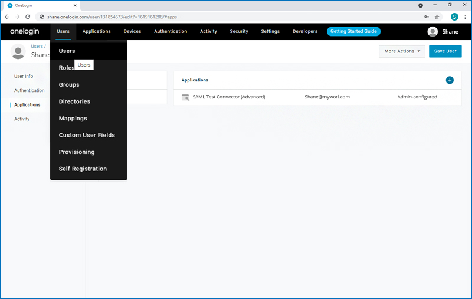Screen dimensions: 472x299
Task: Select Groups from the Users menu
Action: pyautogui.click(x=69, y=85)
